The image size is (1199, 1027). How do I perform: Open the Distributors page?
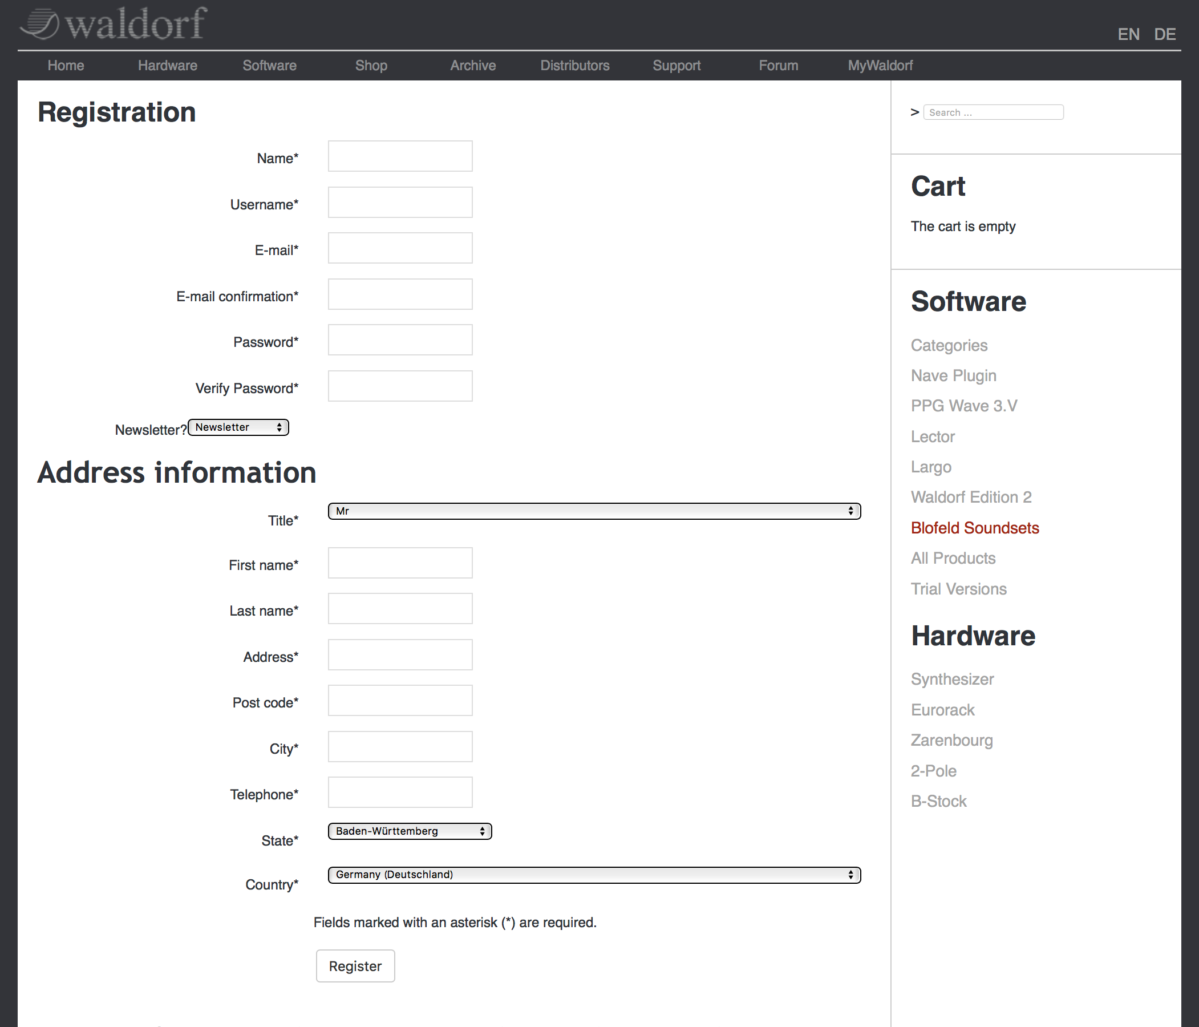(574, 66)
